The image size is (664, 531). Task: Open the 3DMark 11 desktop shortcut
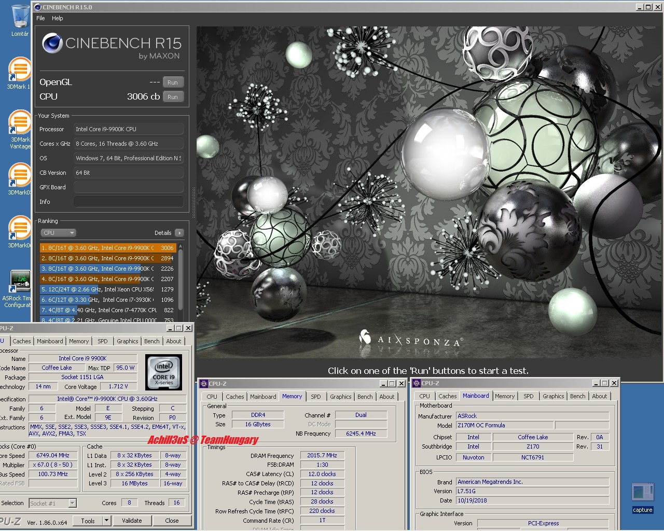tap(19, 73)
